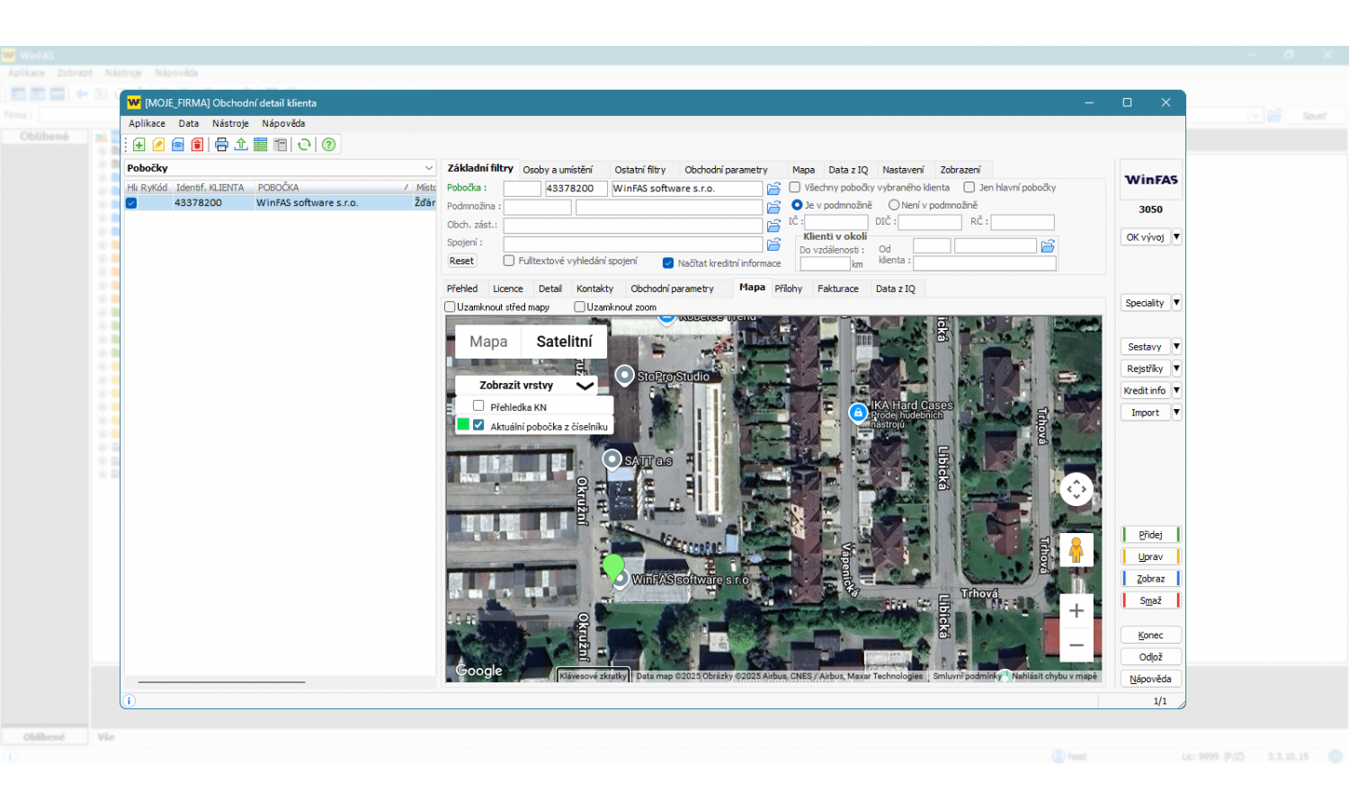Image resolution: width=1349 pixels, height=809 pixels.
Task: Check Uzamknout zoom checkbox
Action: [580, 307]
